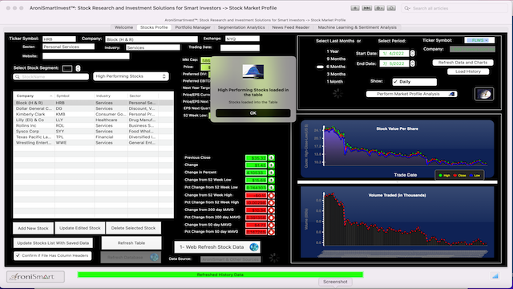The image size is (513, 289).
Task: Click the up-arrow icon beside Change in Percent
Action: pos(271,173)
